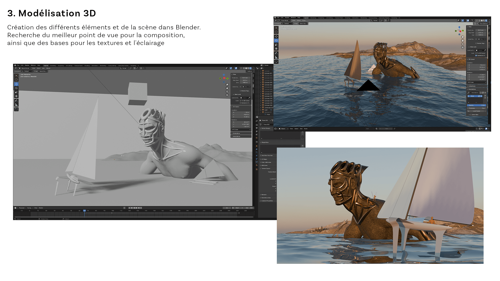Open the Playback menu in the timeline
The height and width of the screenshot is (281, 500).
22,208
